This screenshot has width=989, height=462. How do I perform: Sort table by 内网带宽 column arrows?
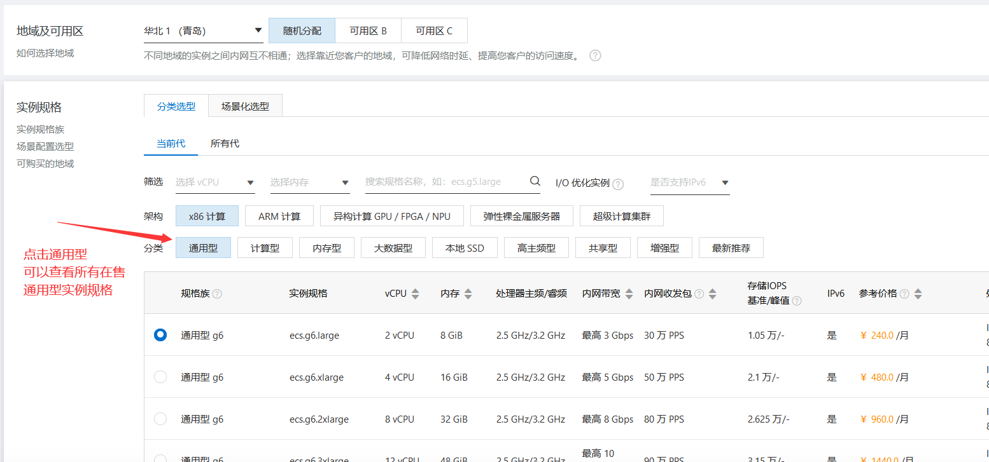(629, 294)
